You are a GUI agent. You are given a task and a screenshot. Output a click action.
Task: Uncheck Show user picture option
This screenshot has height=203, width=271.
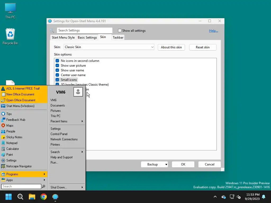(57, 66)
